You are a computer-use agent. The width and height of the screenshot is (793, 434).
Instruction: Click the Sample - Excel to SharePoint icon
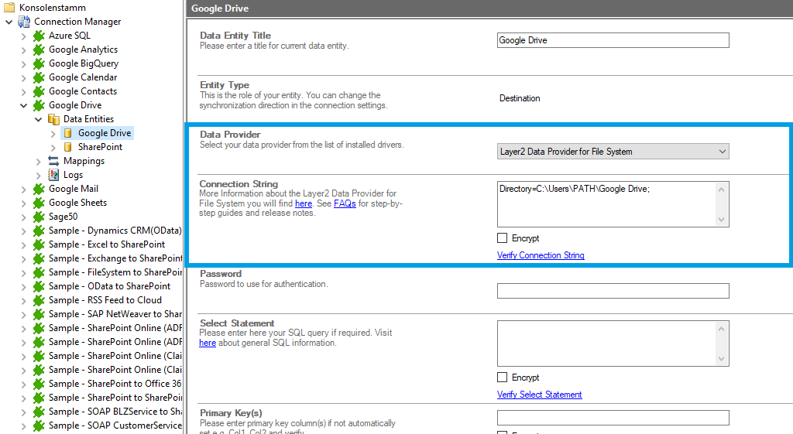pos(39,244)
